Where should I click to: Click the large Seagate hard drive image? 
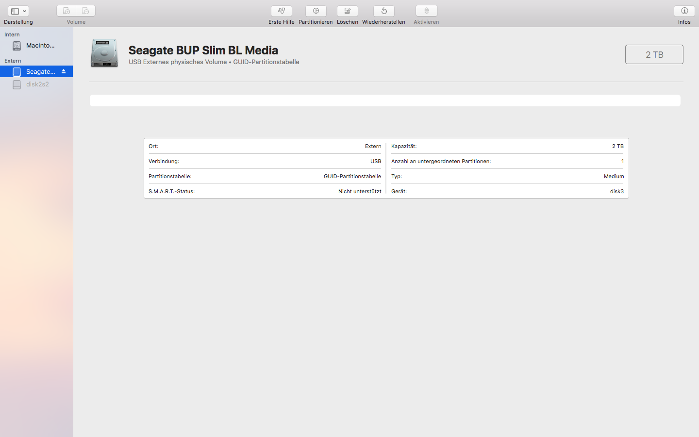pos(104,53)
